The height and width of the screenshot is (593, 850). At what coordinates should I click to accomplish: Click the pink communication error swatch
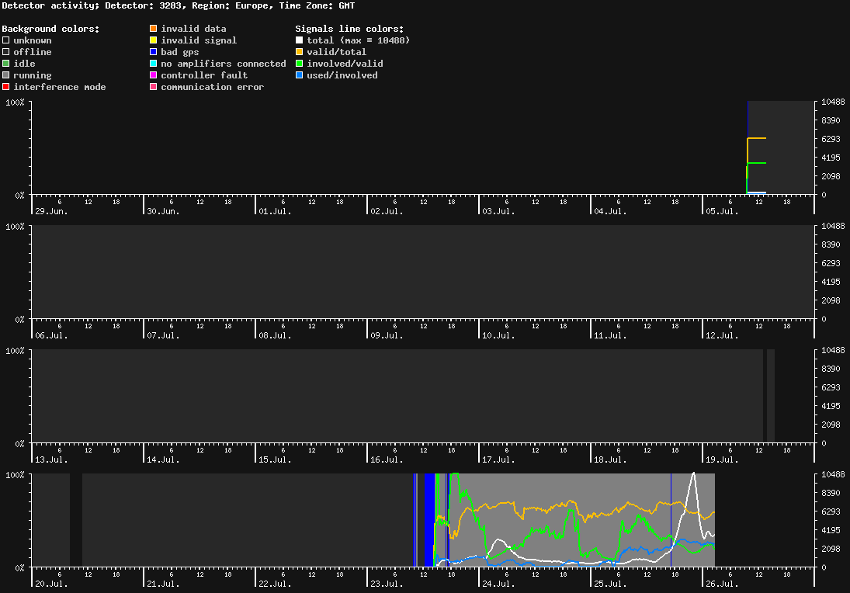coord(154,87)
